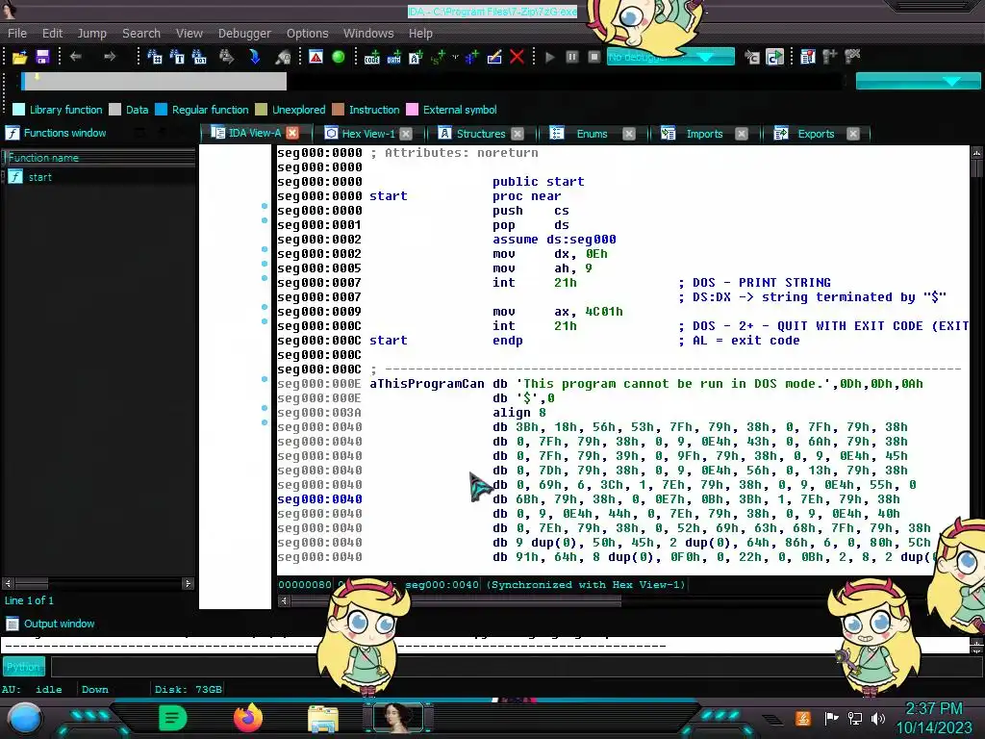Click the Python console button
The height and width of the screenshot is (739, 985).
24,667
